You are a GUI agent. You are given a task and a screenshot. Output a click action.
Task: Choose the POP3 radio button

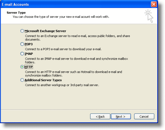click(22, 44)
